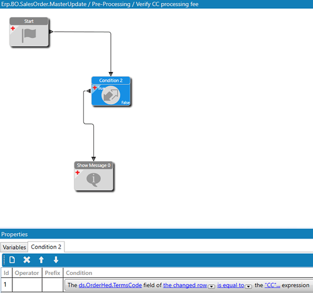
Task: Click the 'is equal to' link
Action: [x=230, y=285]
